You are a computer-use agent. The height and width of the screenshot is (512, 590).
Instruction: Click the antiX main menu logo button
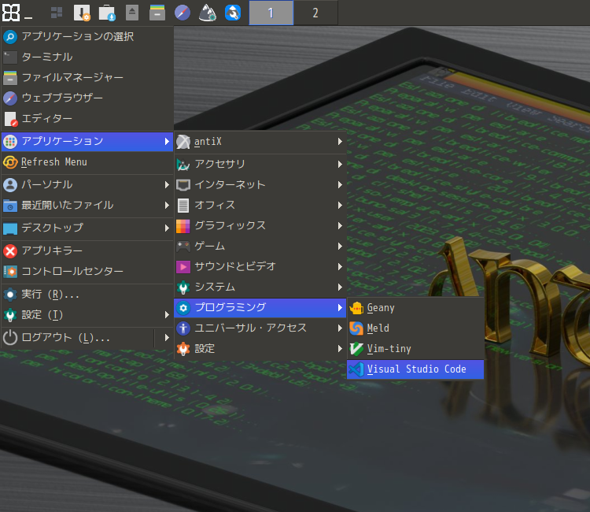[11, 13]
